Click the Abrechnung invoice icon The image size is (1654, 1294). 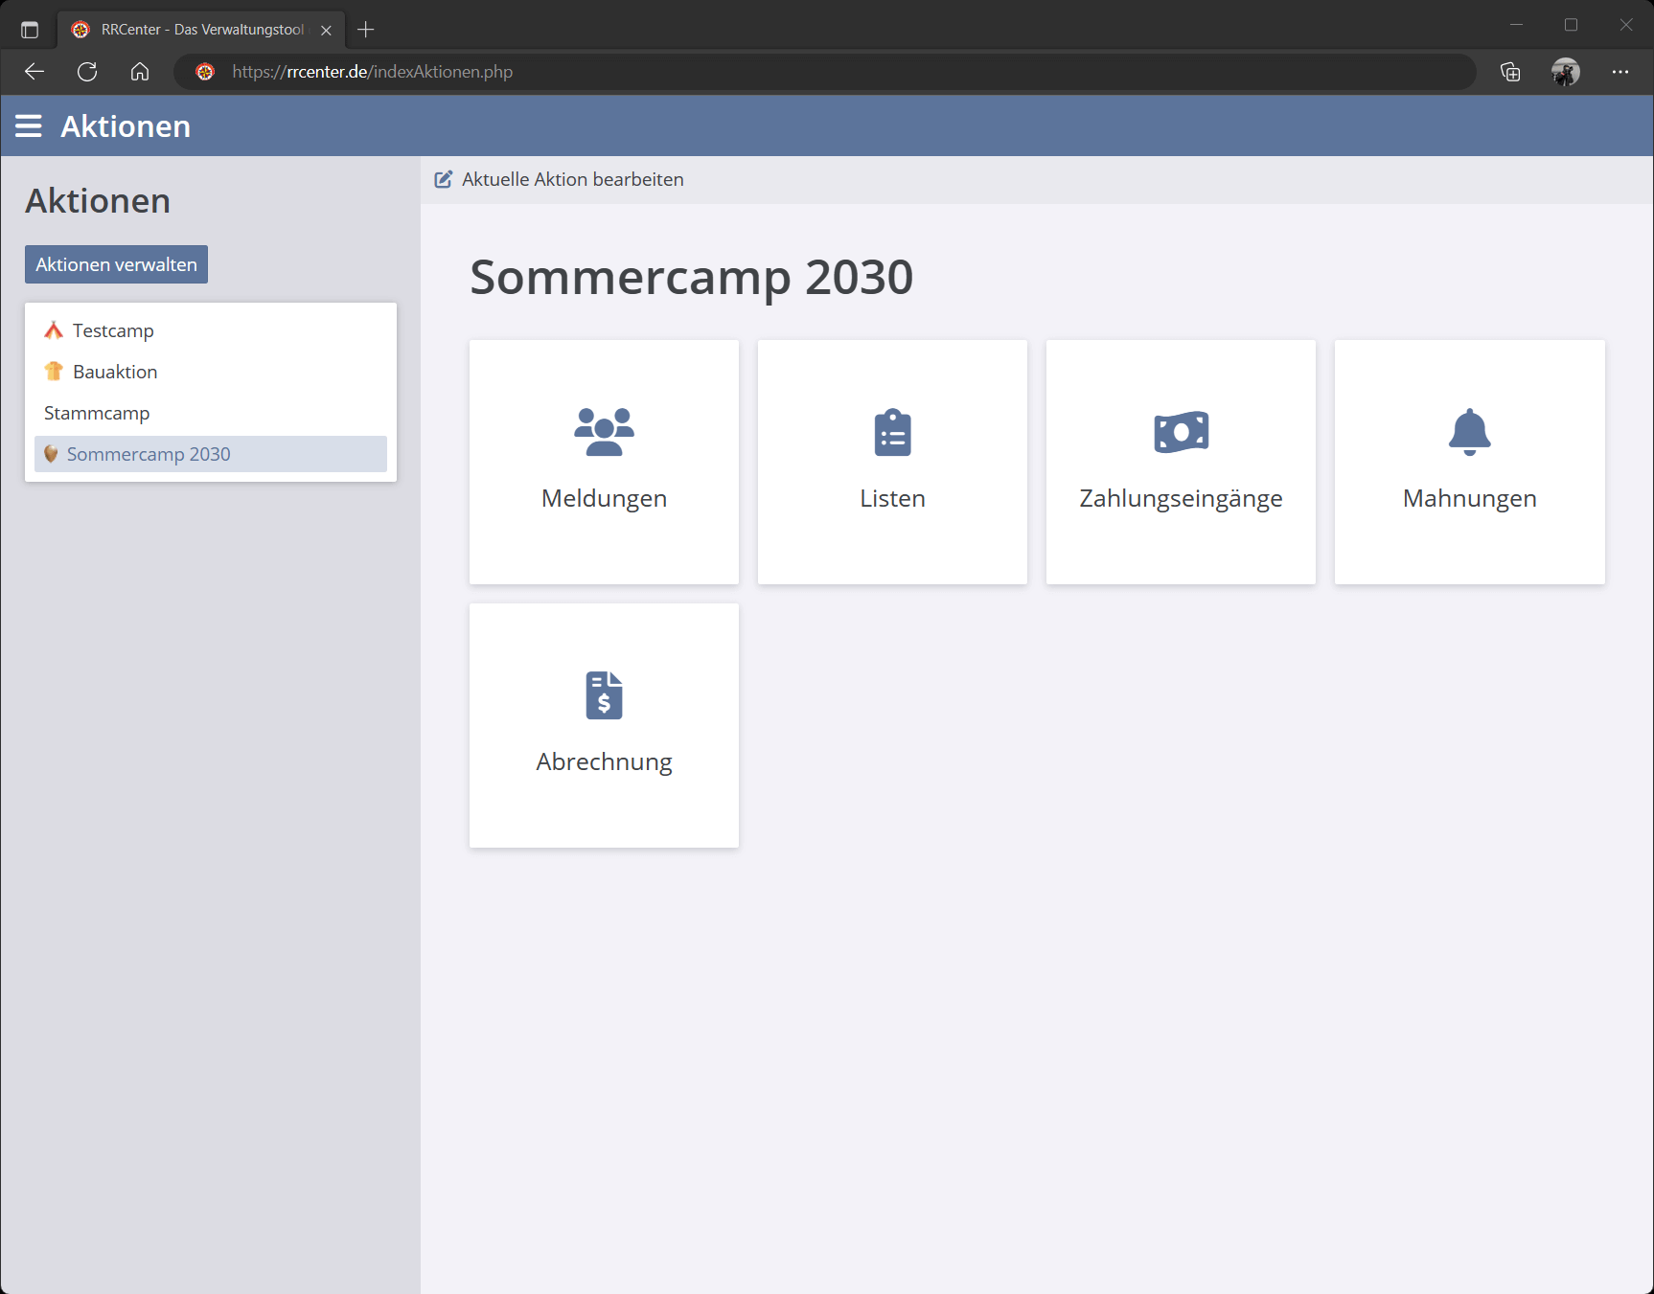tap(604, 695)
